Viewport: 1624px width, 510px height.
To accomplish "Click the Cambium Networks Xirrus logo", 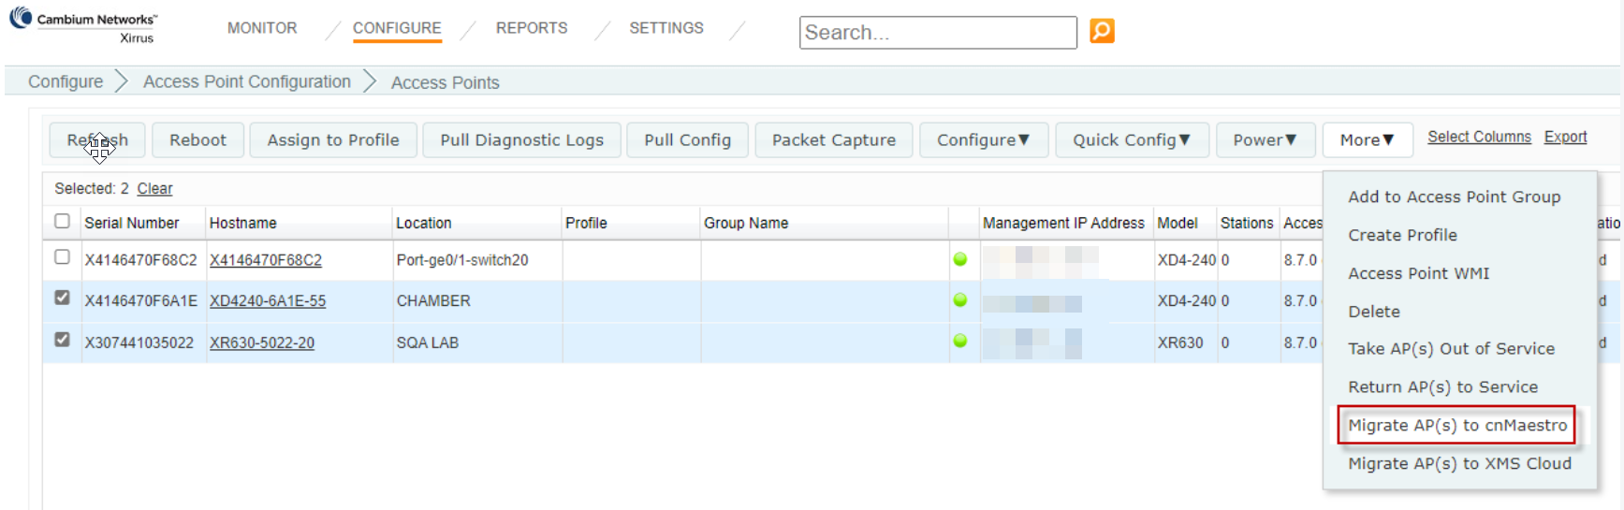I will (84, 26).
